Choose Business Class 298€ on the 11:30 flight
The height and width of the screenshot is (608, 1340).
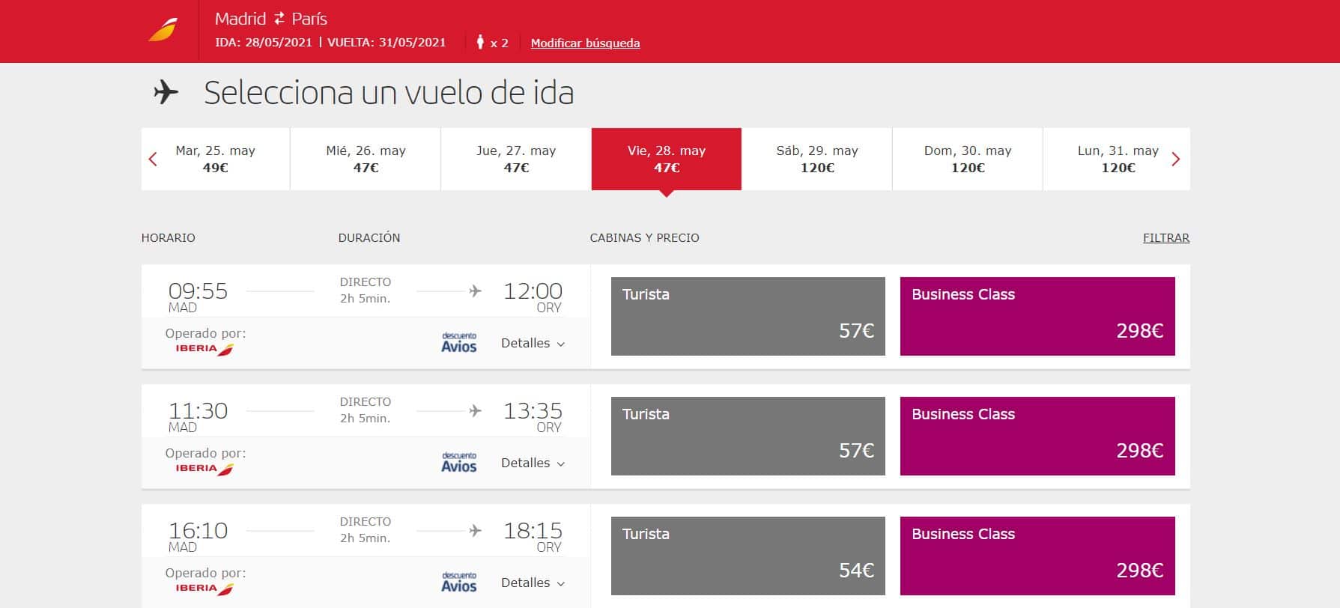pos(1037,436)
